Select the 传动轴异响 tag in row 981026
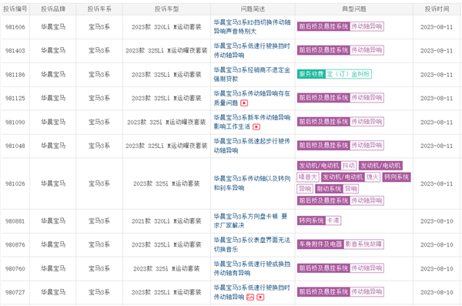Screen dimensions: 462x306 (367, 200)
